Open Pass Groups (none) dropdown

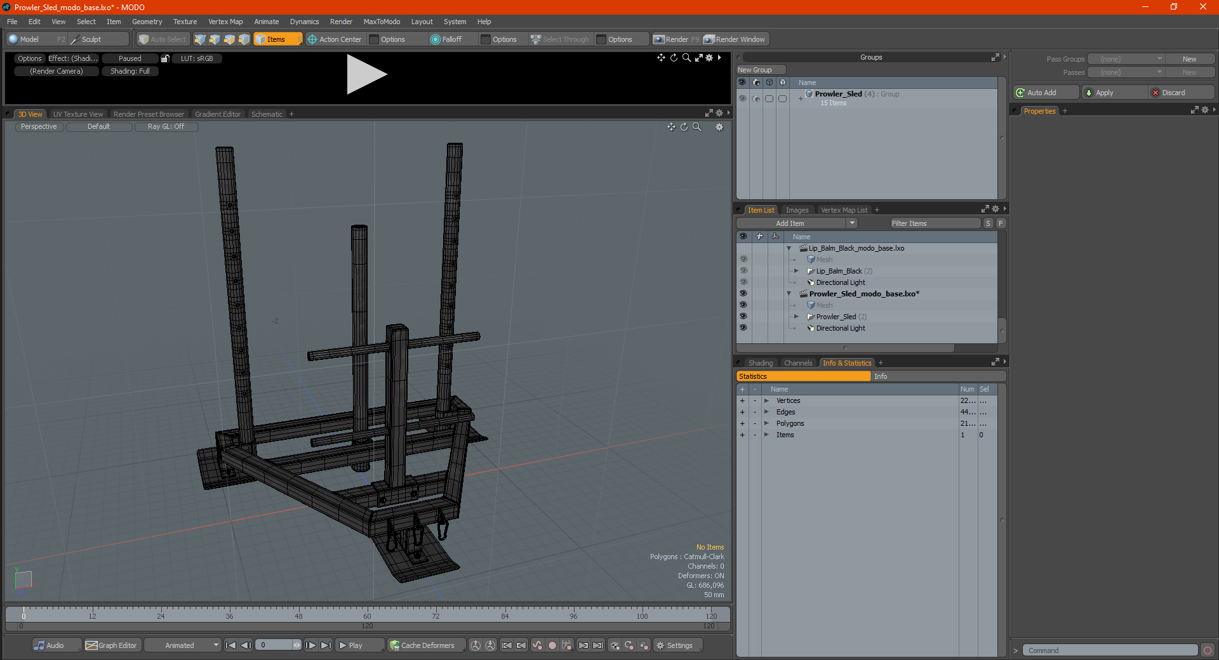click(1126, 59)
